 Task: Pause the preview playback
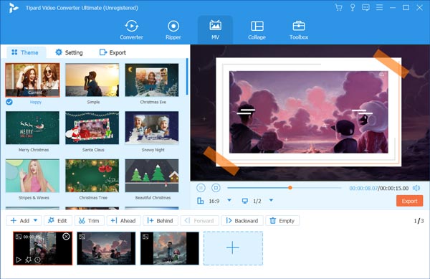[x=201, y=188]
